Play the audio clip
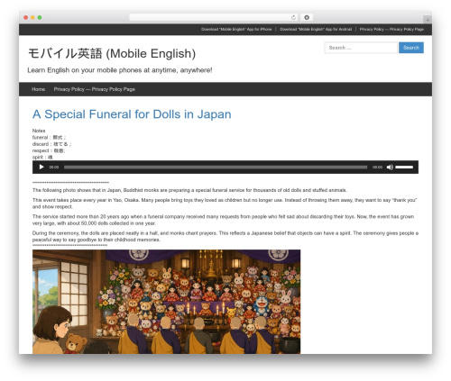Viewport: 451px width, 381px height. (x=41, y=167)
